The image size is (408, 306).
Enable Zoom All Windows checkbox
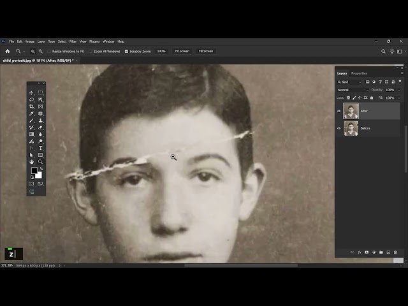[x=91, y=52]
